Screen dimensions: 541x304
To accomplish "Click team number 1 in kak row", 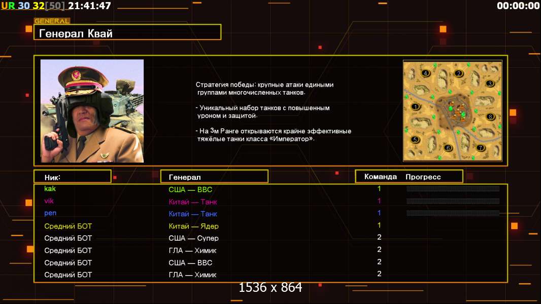I will tap(379, 188).
